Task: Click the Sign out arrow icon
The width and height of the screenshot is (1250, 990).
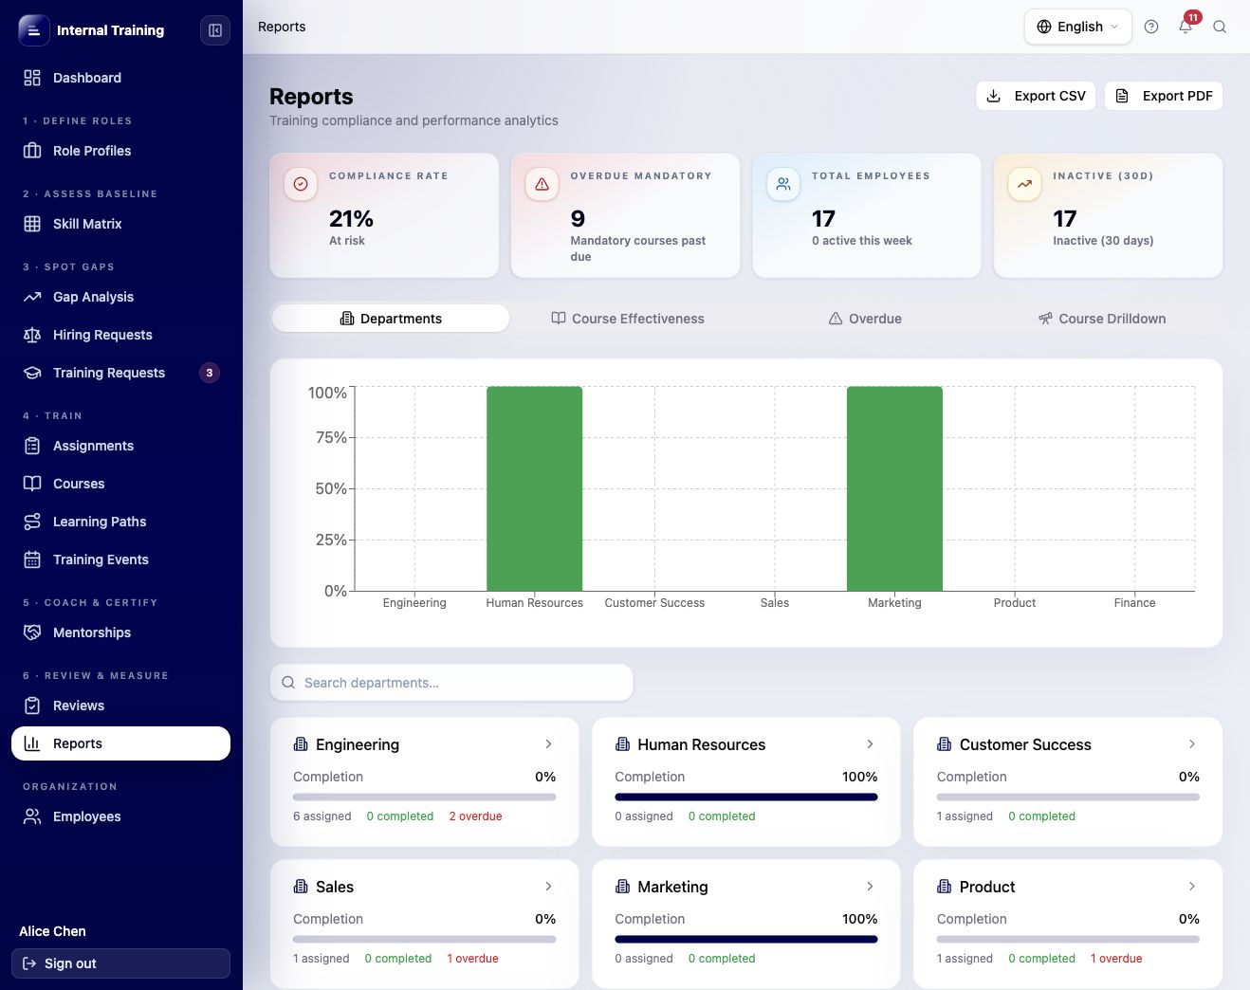Action: point(29,963)
